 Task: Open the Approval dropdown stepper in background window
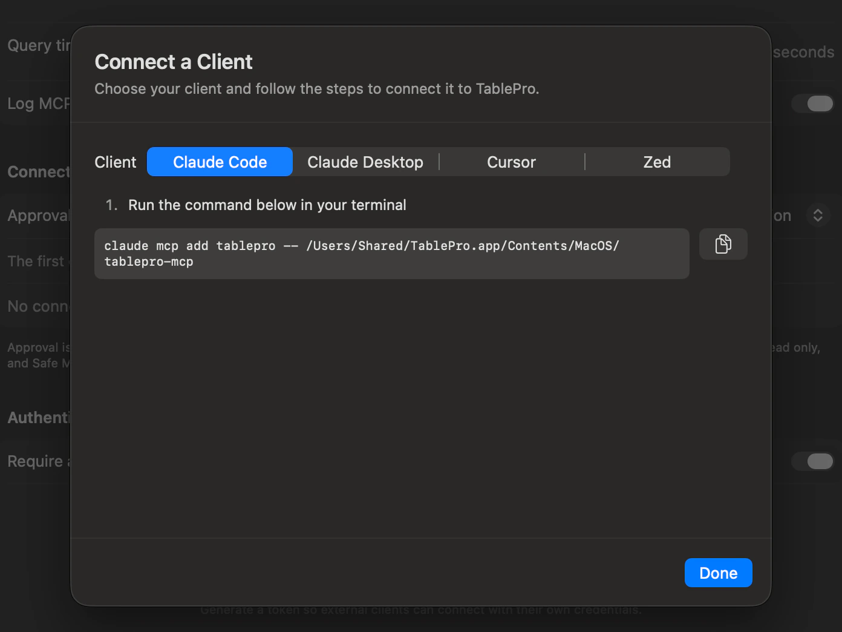818,216
